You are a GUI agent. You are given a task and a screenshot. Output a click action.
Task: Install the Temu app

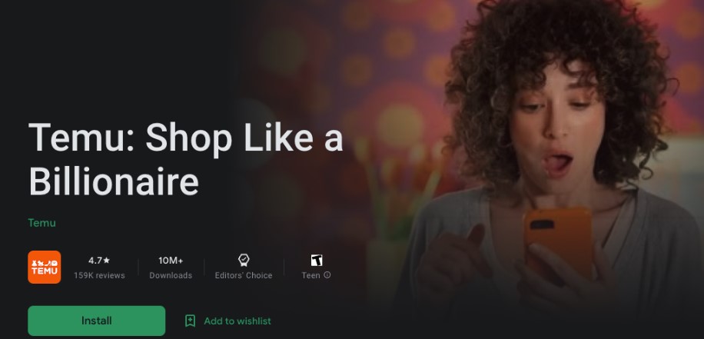[97, 321]
